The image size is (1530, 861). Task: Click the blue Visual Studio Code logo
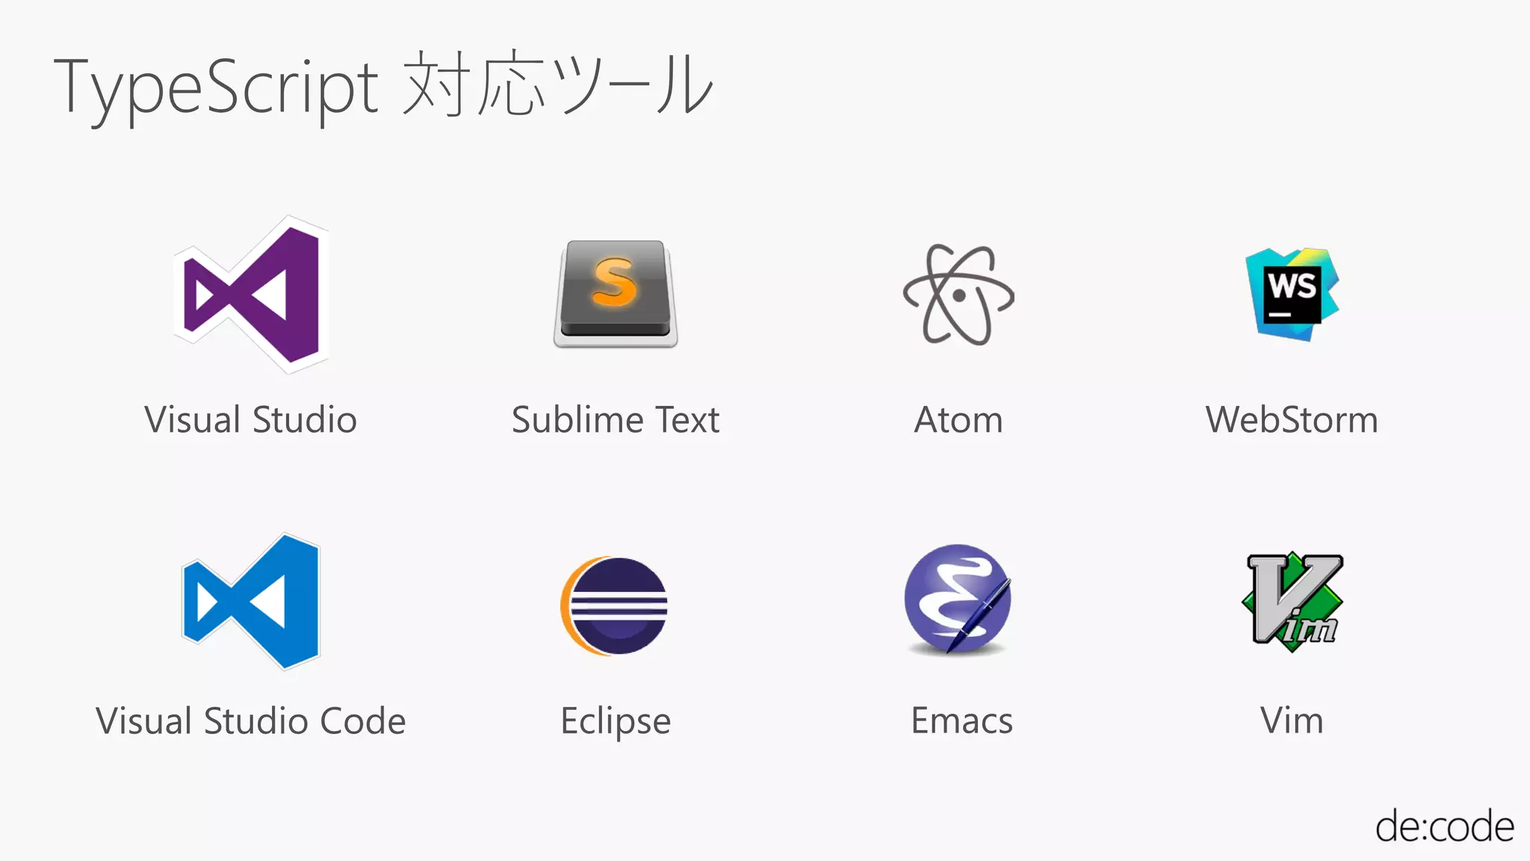[x=251, y=602]
